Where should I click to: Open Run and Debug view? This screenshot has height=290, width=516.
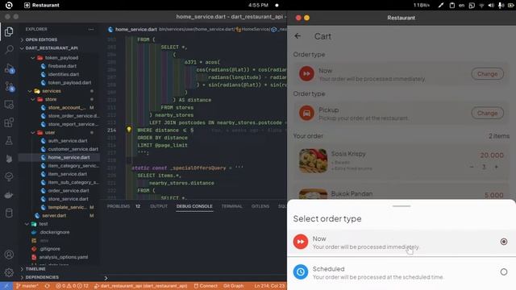[x=9, y=68]
